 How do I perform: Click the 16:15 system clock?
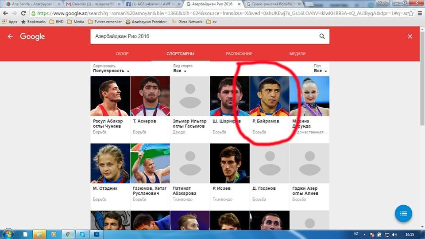click(410, 235)
